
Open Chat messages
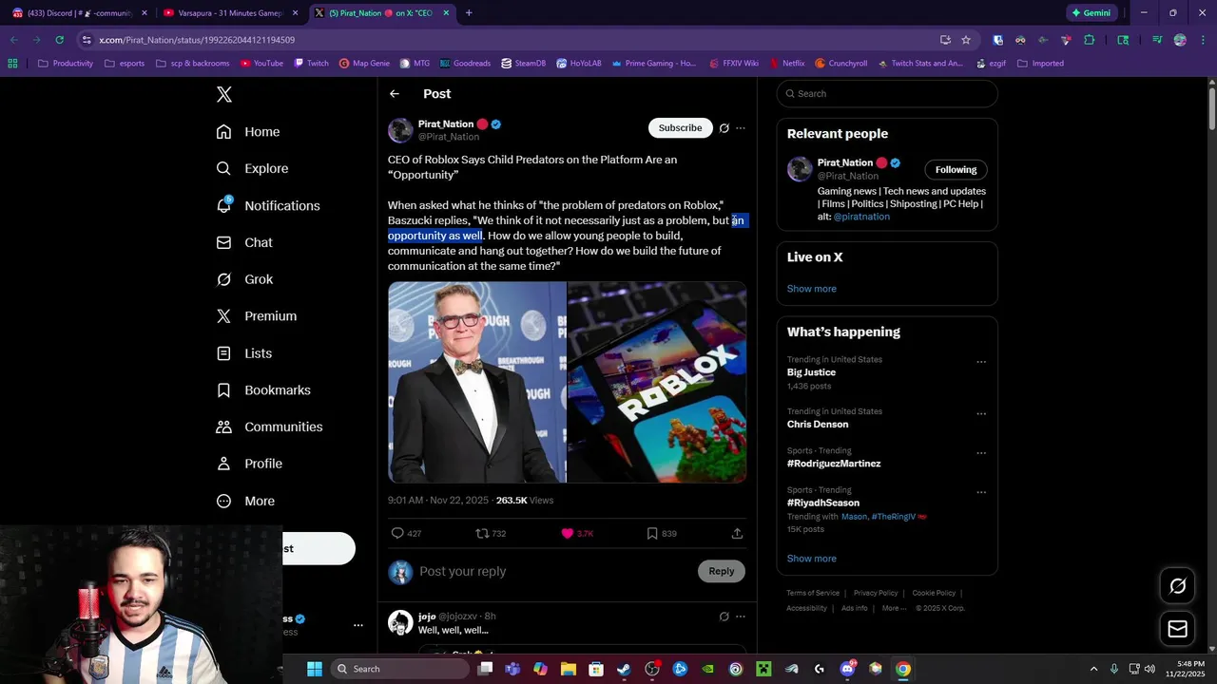coord(244,242)
